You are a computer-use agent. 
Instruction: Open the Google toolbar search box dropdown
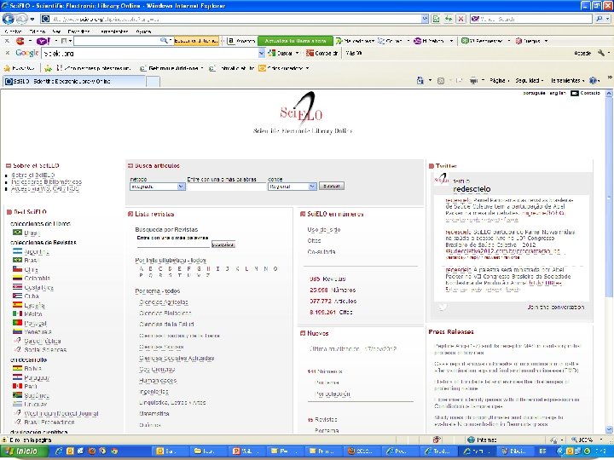(x=262, y=53)
